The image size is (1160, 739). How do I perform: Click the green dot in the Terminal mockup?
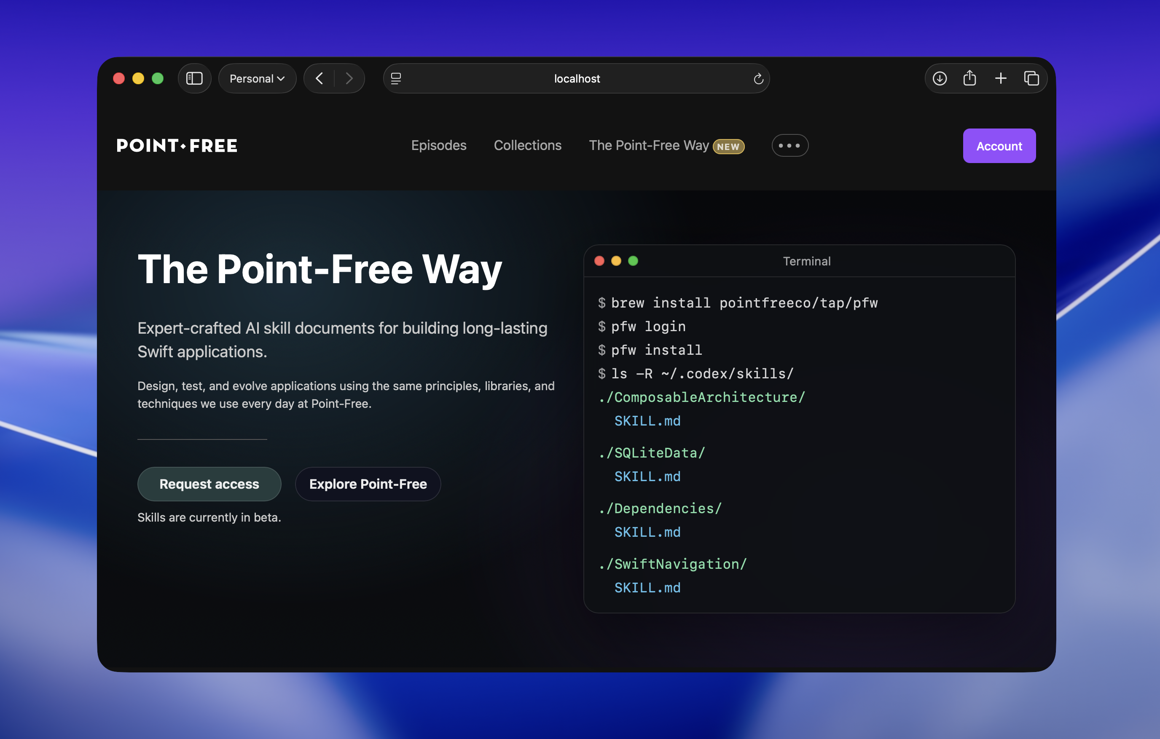click(633, 261)
